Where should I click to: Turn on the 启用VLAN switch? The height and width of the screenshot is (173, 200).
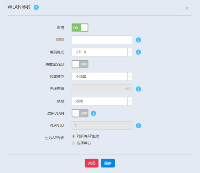click(80, 113)
